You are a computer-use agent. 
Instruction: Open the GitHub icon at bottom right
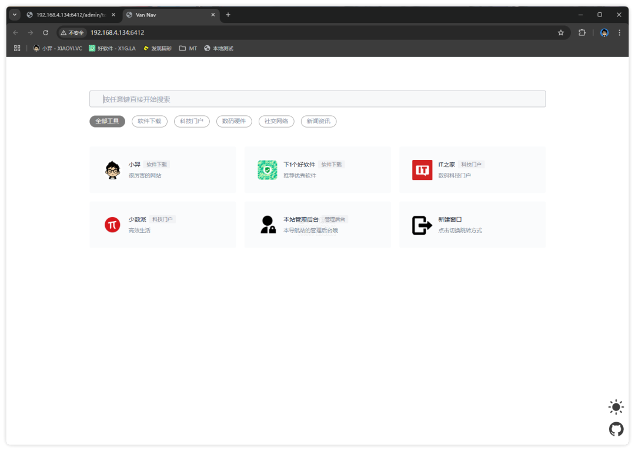[616, 429]
